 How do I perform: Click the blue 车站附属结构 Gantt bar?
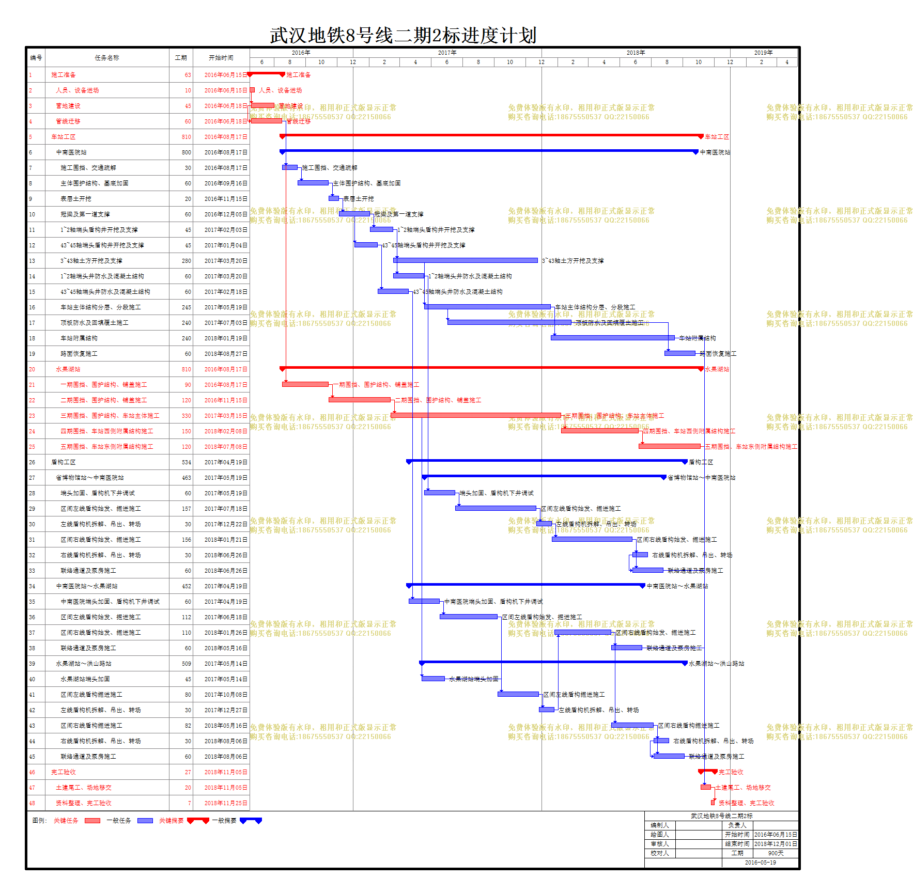pyautogui.click(x=612, y=338)
